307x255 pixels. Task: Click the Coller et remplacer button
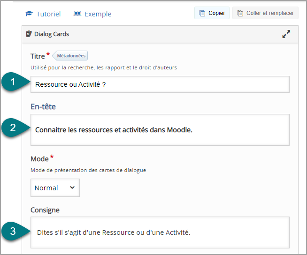coord(265,13)
